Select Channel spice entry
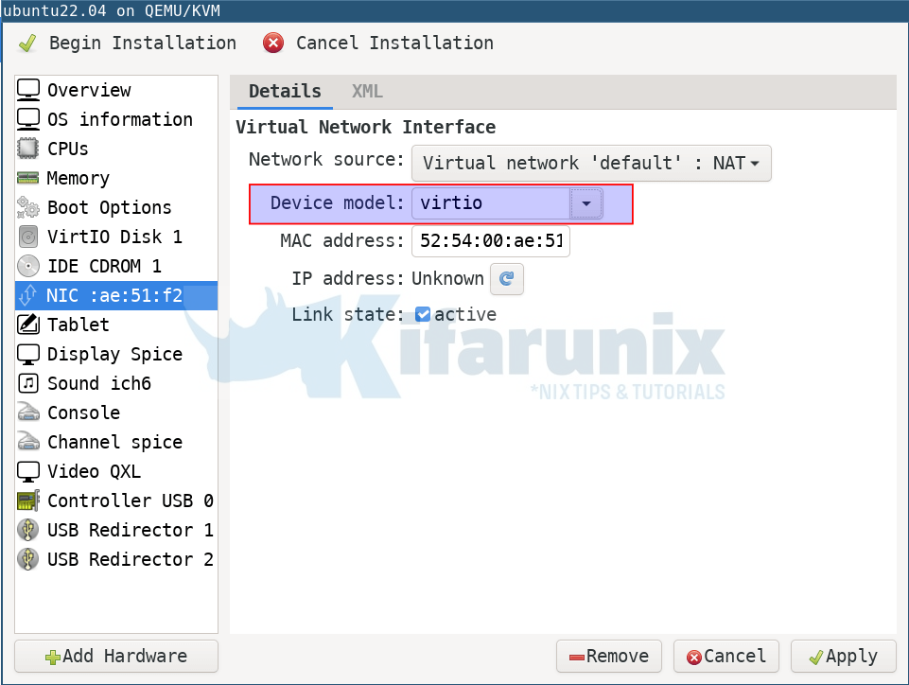 [116, 442]
